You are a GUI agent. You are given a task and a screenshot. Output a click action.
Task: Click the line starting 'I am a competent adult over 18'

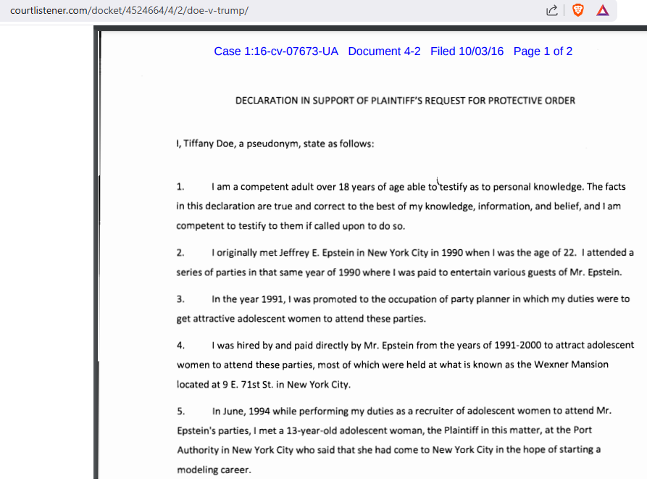418,187
